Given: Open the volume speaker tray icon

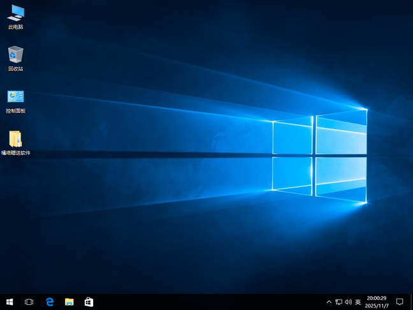Looking at the screenshot, I should pyautogui.click(x=348, y=302).
